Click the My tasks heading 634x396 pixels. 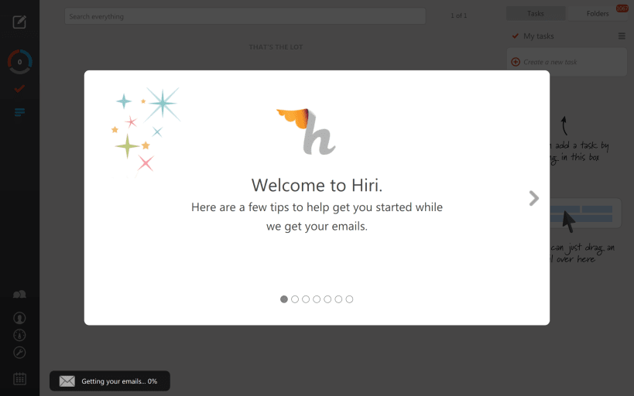coord(539,36)
